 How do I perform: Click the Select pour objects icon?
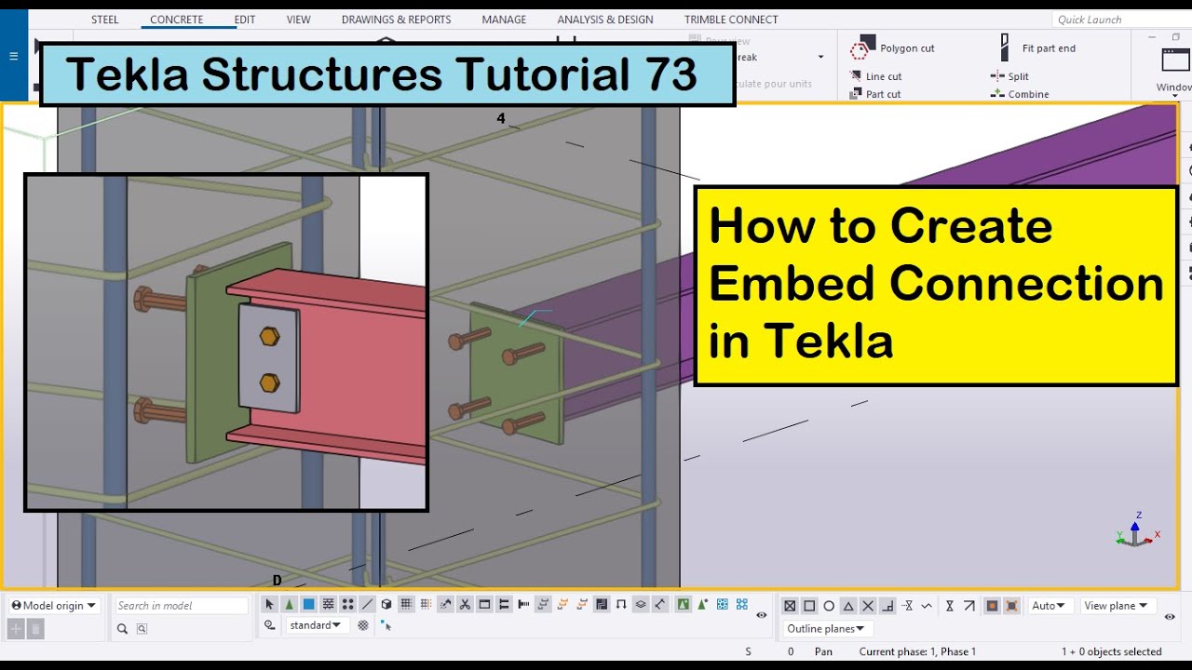602,605
